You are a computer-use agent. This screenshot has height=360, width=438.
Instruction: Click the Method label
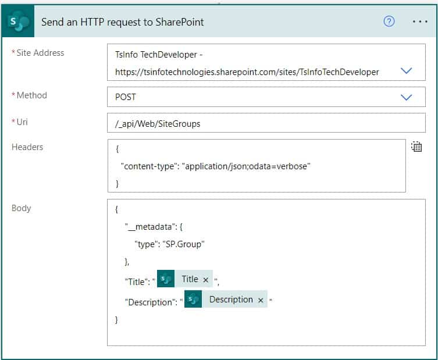(x=31, y=95)
